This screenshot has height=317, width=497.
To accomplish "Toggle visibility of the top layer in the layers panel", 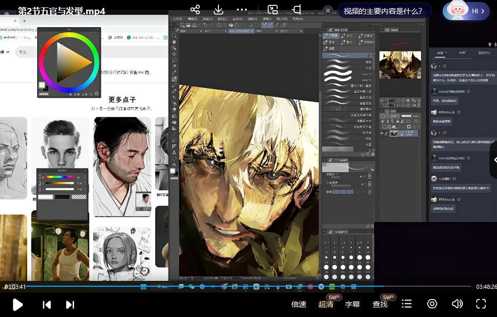I will (382, 133).
